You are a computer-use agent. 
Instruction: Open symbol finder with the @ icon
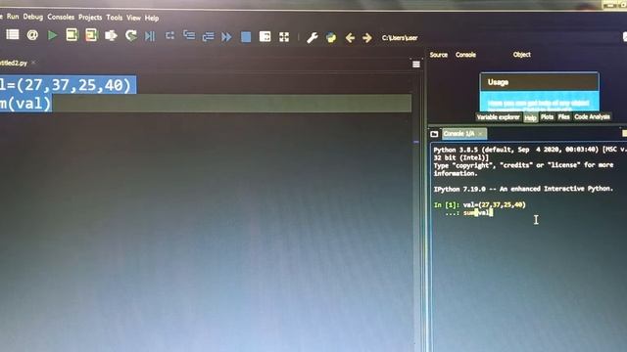tap(32, 35)
